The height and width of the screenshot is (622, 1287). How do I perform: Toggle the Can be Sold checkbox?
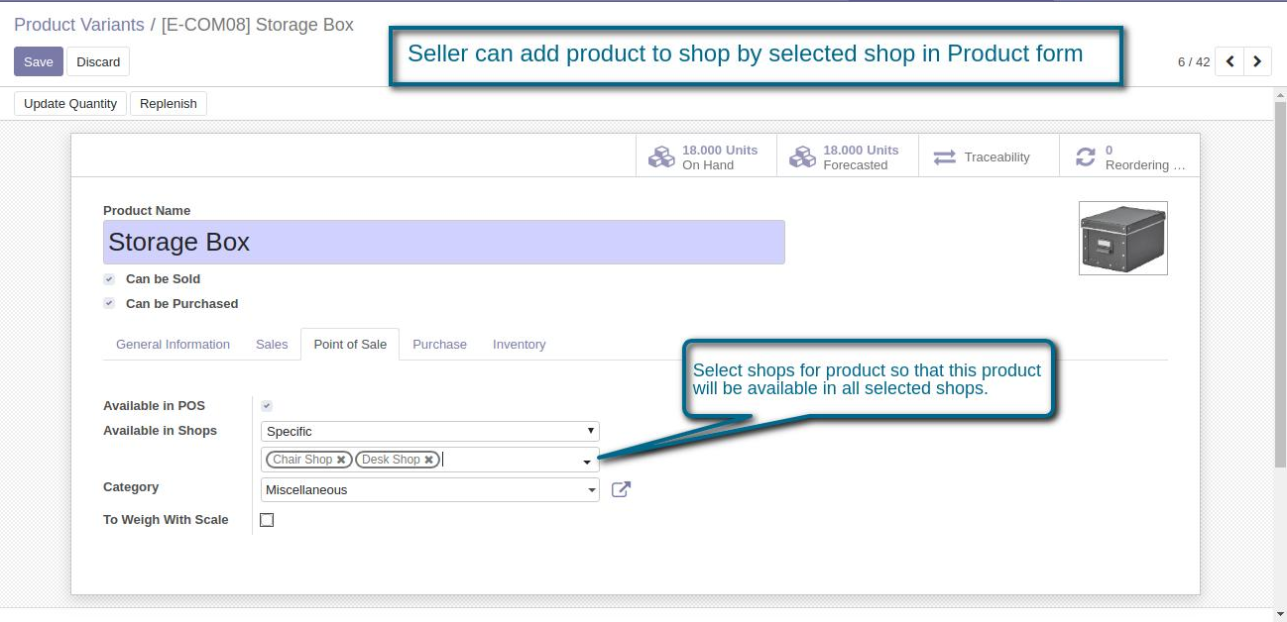pos(109,279)
